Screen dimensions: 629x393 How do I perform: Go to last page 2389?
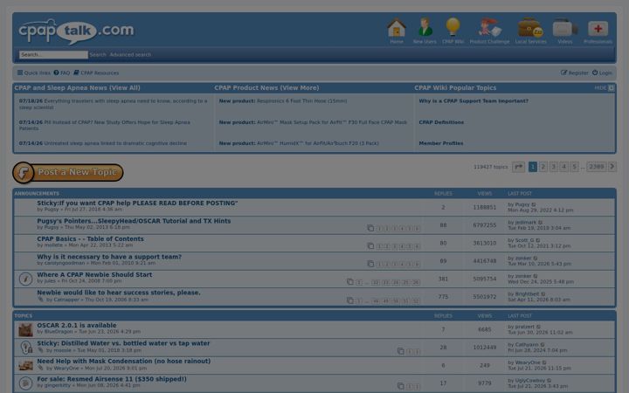tap(597, 167)
